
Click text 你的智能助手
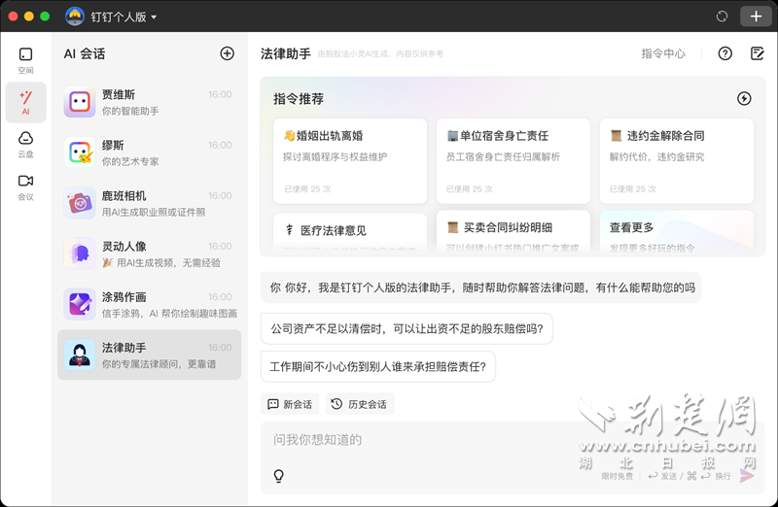tap(130, 111)
